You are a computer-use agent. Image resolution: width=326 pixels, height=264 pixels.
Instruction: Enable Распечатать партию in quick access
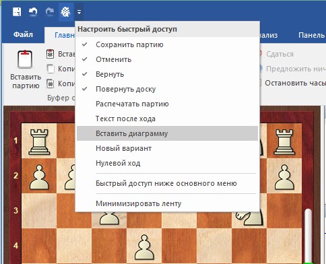167,104
